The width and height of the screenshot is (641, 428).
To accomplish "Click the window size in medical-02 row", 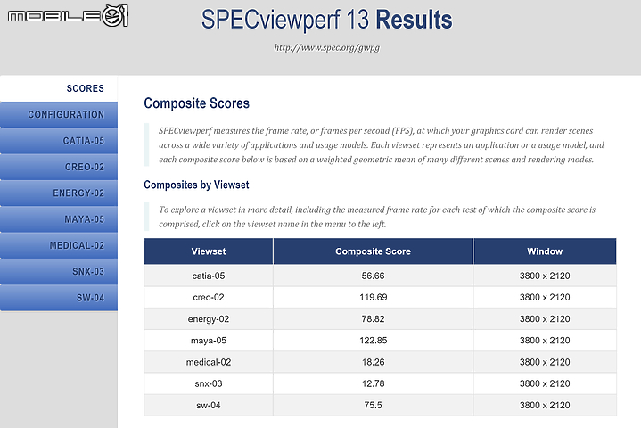I will (x=545, y=362).
